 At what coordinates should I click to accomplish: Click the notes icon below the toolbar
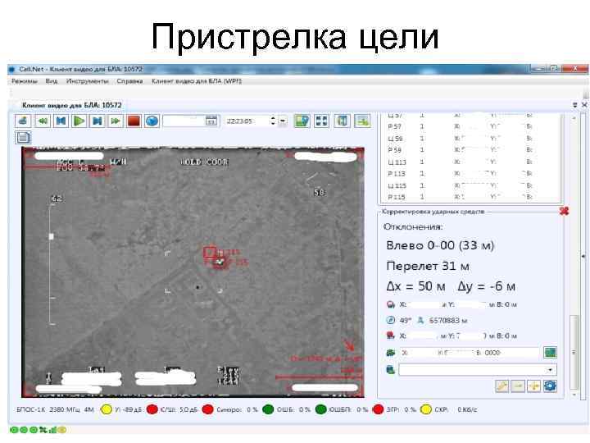(x=23, y=138)
